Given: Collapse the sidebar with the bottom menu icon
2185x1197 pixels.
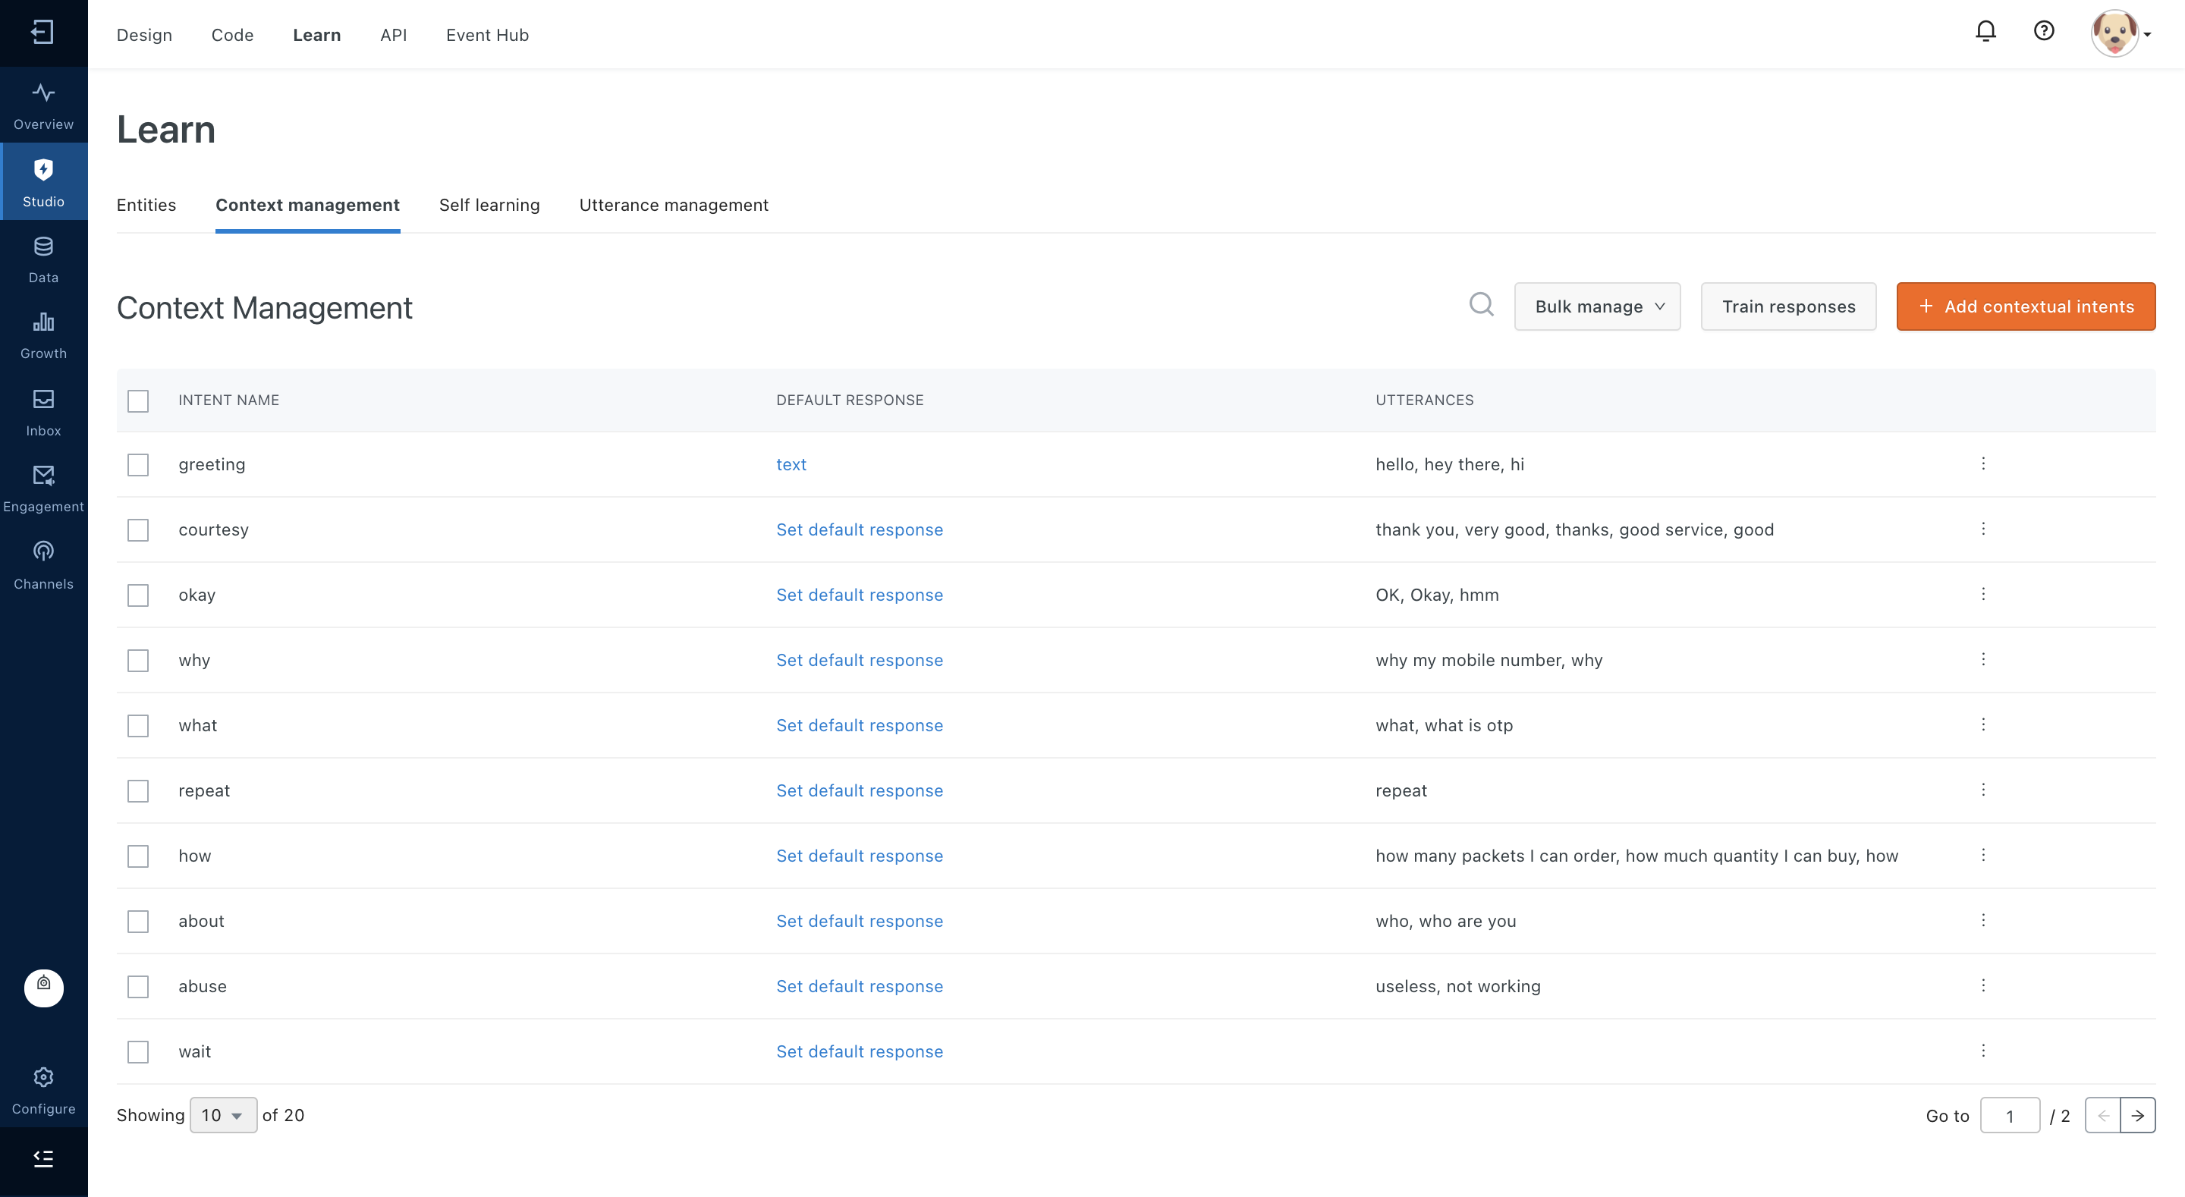Looking at the screenshot, I should [x=43, y=1158].
